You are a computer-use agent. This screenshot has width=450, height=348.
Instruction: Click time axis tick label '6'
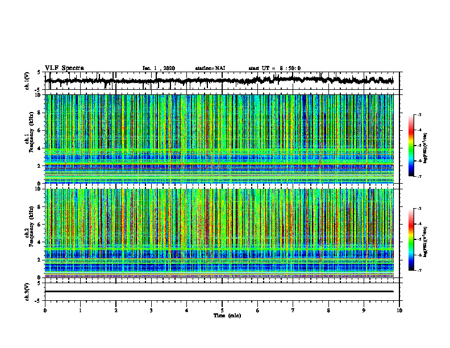tap(258, 310)
